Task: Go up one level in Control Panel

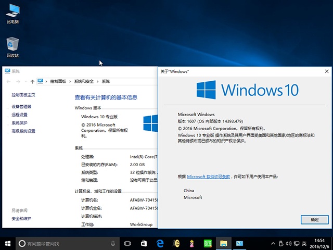Action: coord(33,81)
